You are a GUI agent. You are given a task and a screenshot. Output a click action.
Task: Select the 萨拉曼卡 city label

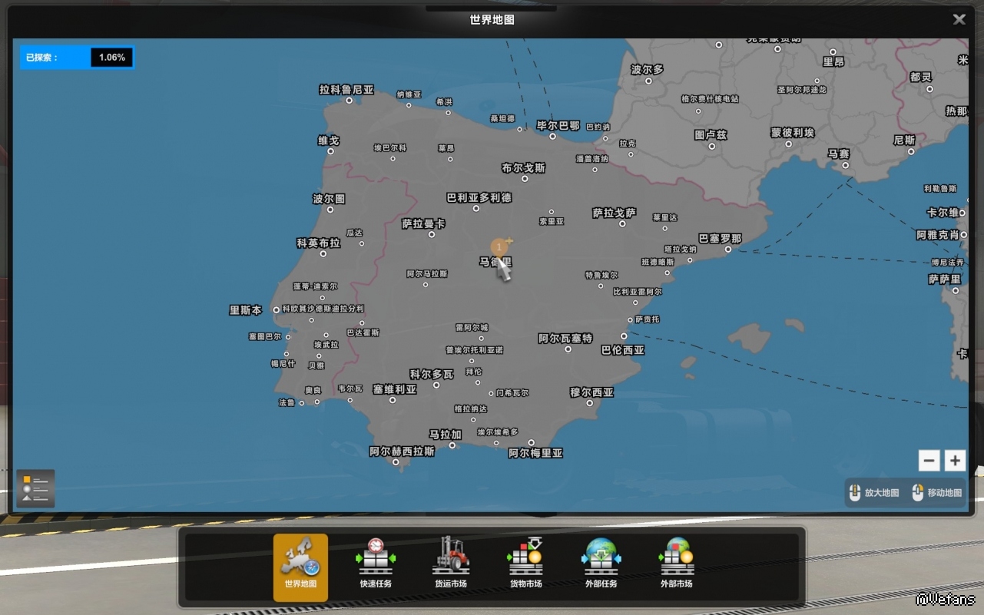coord(423,224)
